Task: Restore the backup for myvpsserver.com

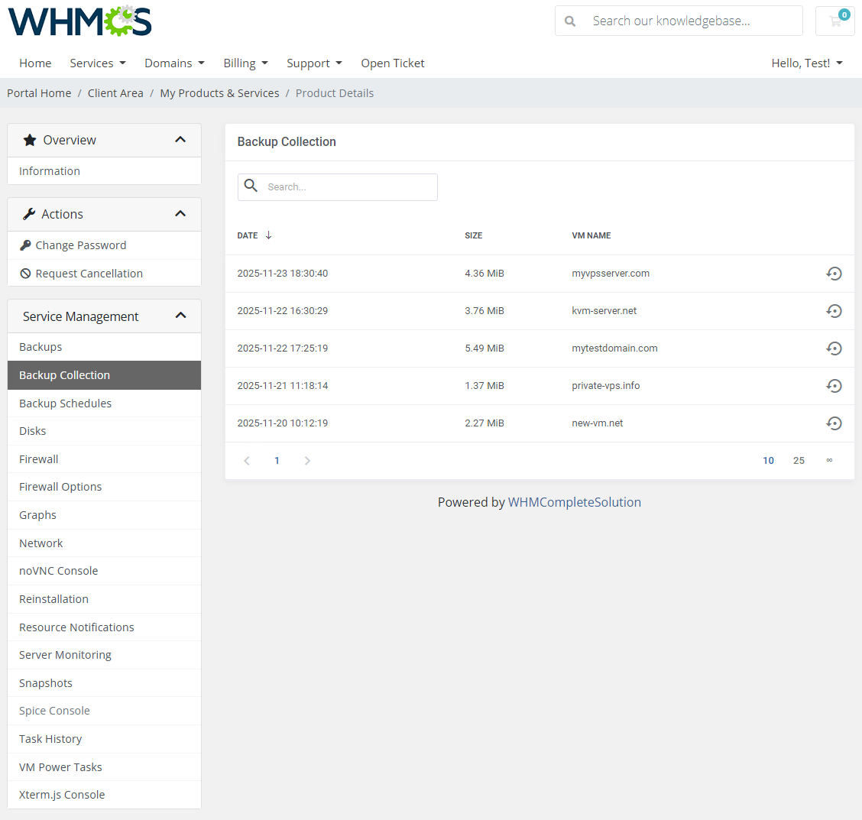Action: point(834,273)
